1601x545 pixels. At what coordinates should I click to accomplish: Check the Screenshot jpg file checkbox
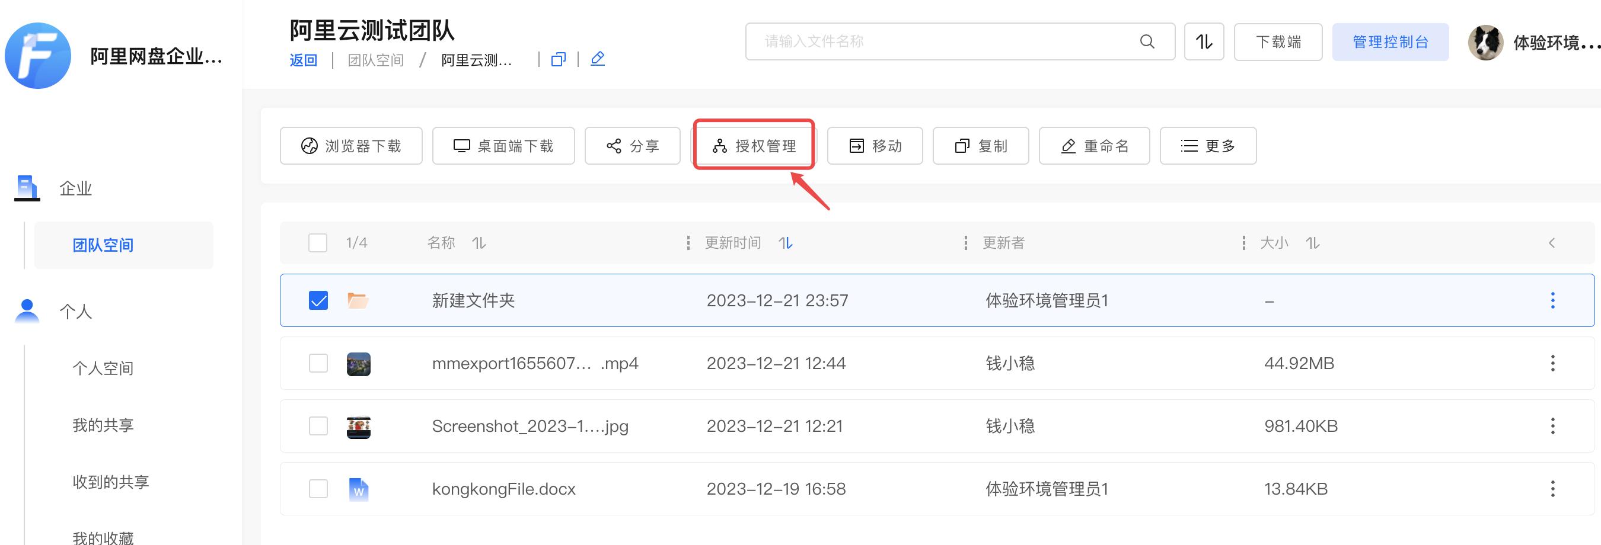318,426
